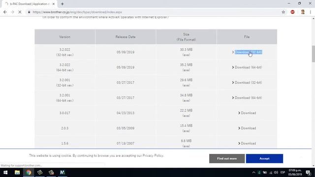
Task: Go back to the previous page
Action: [x=5, y=12]
